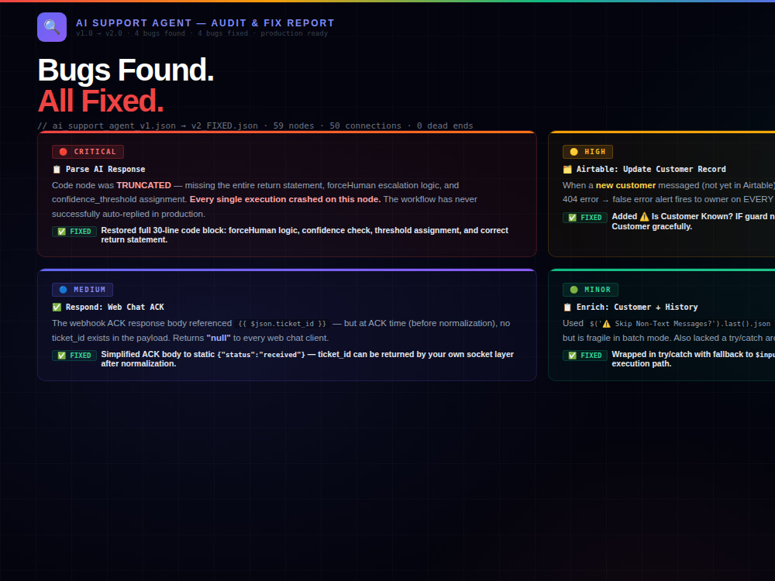Click the highlighted word TRUNCATED
The width and height of the screenshot is (775, 581).
tap(144, 185)
